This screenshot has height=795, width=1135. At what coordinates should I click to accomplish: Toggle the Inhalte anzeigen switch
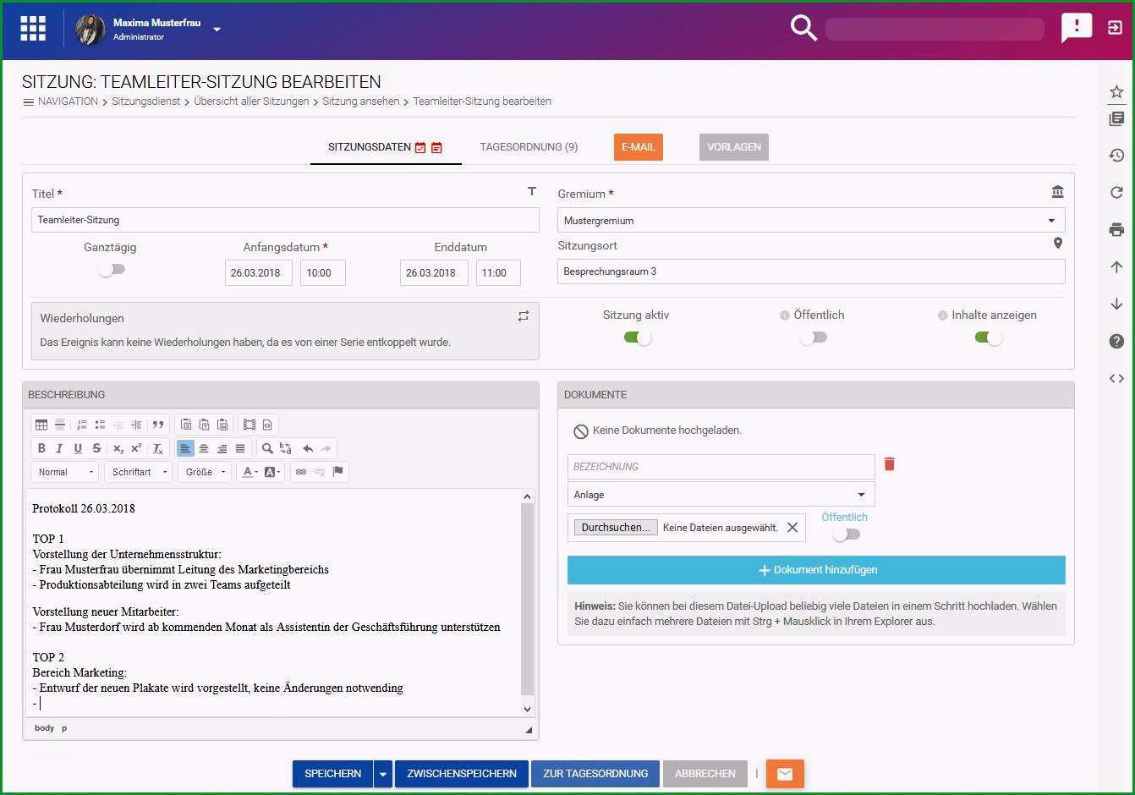988,337
